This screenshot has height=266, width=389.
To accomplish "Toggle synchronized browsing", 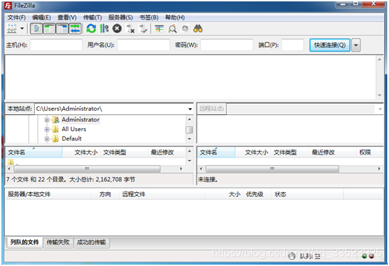I will pyautogui.click(x=185, y=29).
